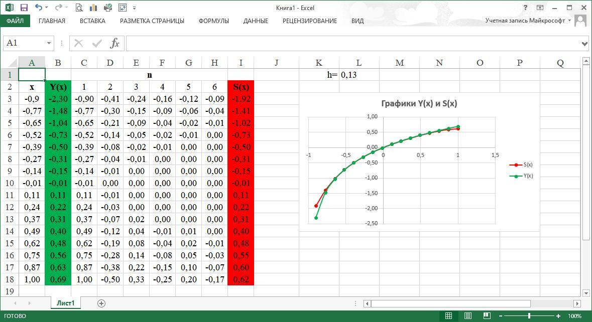
Task: Click inside the formula bar input
Action: [x=353, y=43]
